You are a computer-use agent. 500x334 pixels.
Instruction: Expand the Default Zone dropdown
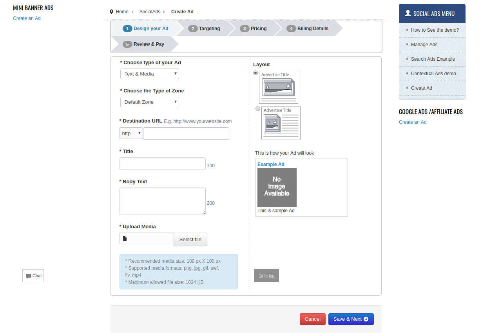point(149,102)
